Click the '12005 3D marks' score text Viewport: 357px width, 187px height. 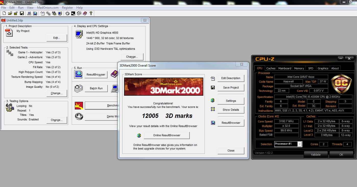(x=167, y=116)
